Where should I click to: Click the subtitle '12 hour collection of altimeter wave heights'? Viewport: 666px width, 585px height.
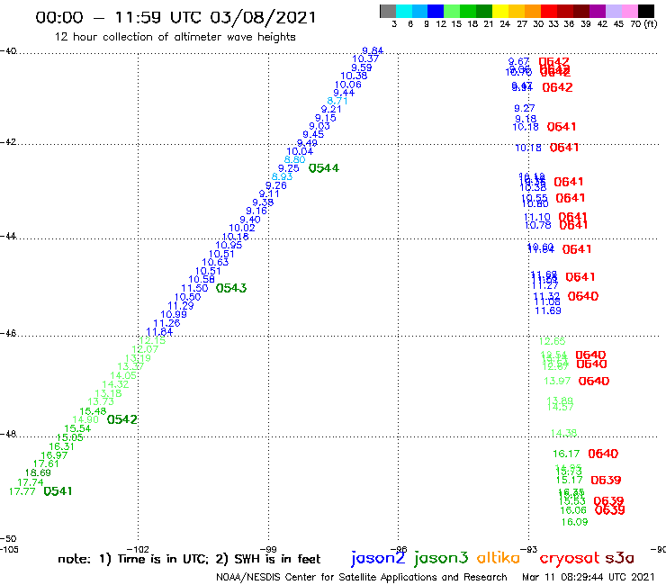pyautogui.click(x=175, y=37)
